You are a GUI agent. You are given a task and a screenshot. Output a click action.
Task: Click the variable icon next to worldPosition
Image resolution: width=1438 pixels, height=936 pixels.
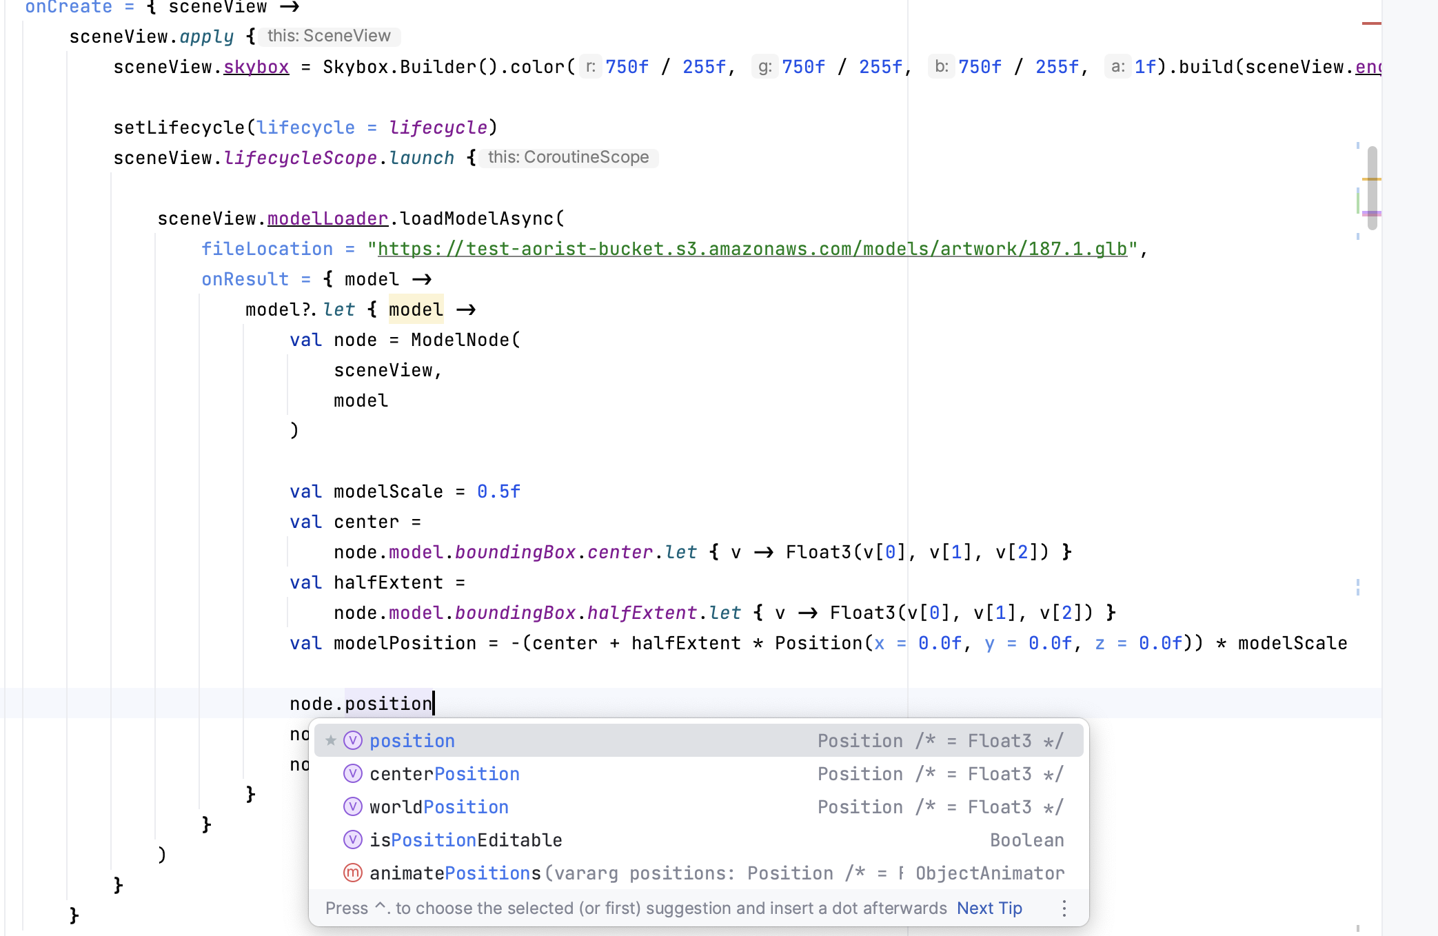352,806
